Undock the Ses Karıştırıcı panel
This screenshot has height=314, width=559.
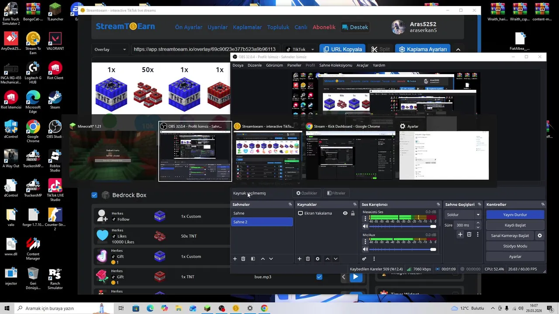[438, 205]
